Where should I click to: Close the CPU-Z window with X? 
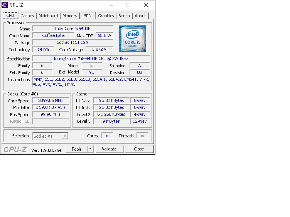146,5
